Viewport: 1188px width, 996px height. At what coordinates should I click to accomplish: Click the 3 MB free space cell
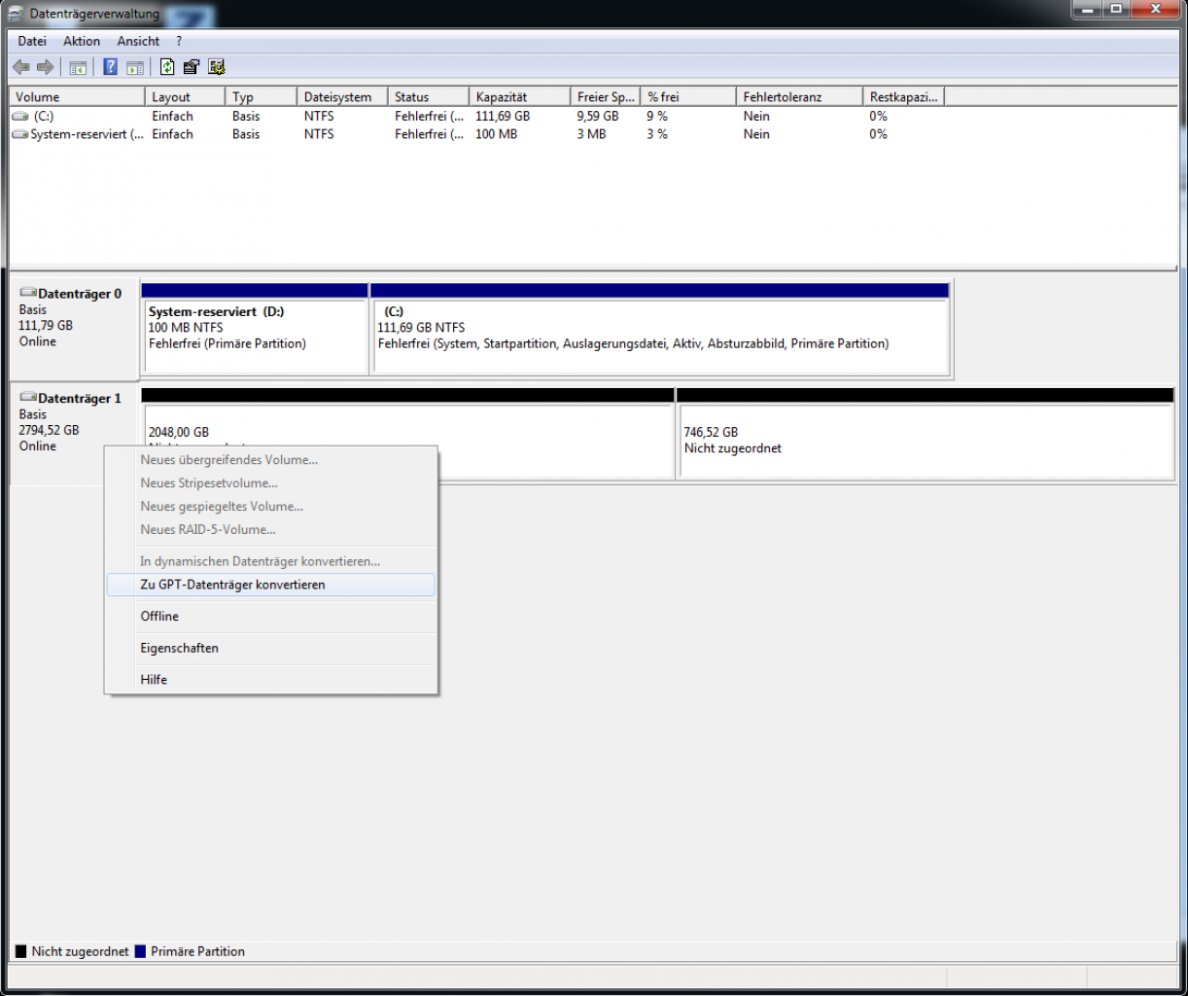click(x=591, y=134)
